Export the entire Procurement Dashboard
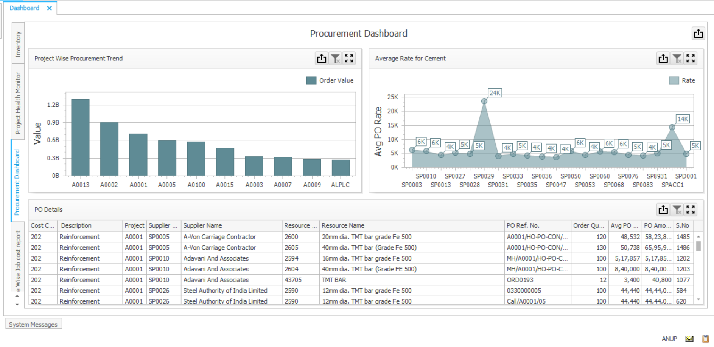 (698, 34)
